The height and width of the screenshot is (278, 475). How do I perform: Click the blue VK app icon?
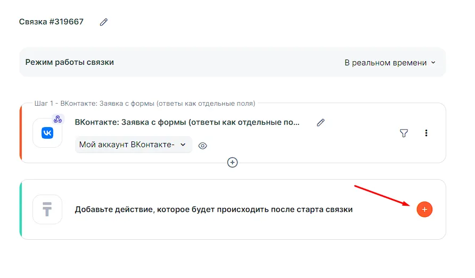(47, 133)
